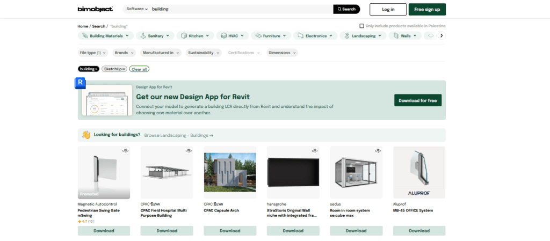The width and height of the screenshot is (550, 241).
Task: Download XtraStoris Original Wall niche
Action: 293,230
